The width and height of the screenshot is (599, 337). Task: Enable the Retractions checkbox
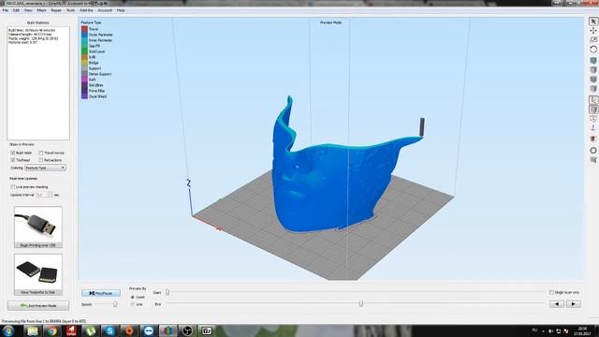41,160
